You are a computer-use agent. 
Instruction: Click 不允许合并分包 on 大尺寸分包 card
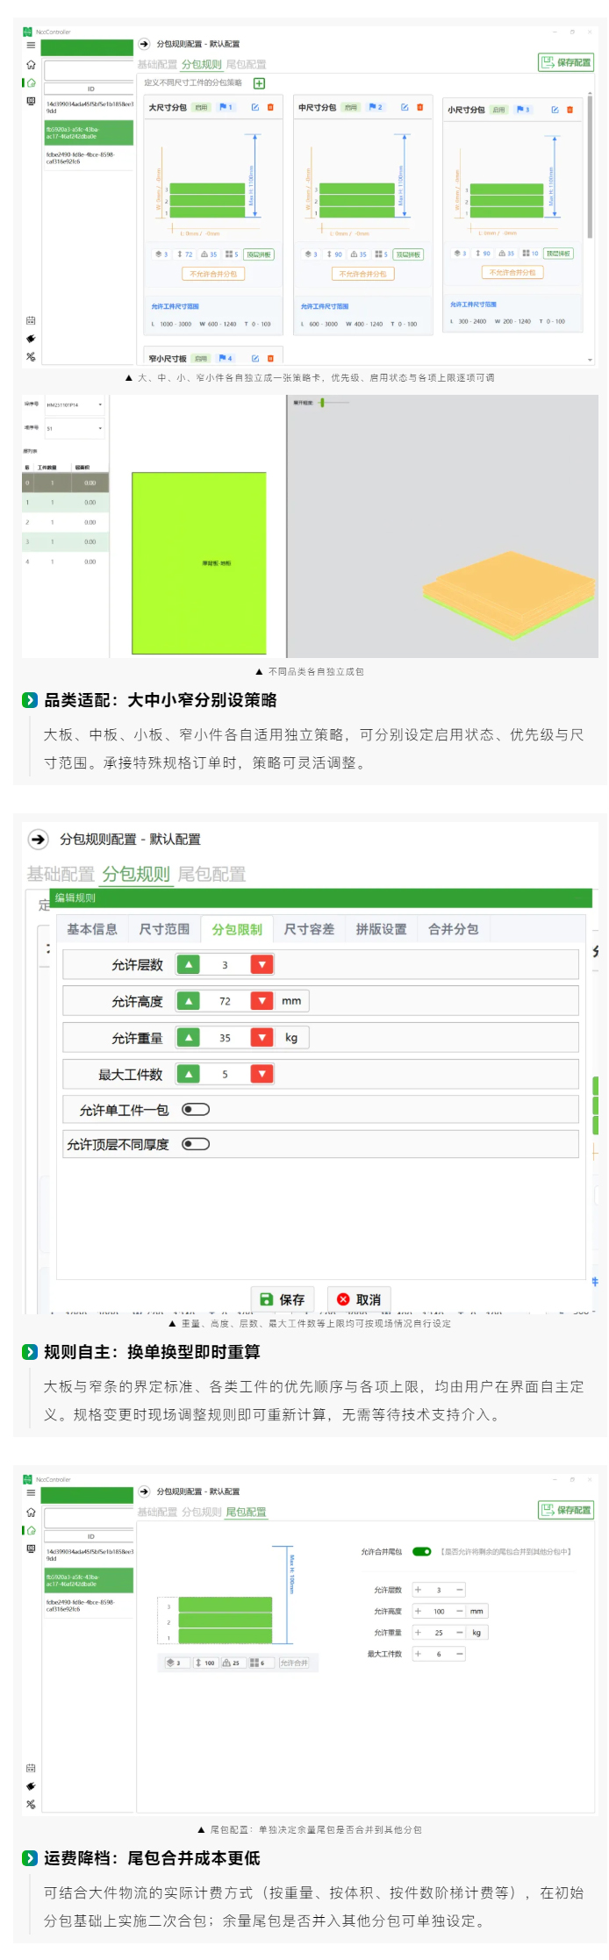(214, 274)
